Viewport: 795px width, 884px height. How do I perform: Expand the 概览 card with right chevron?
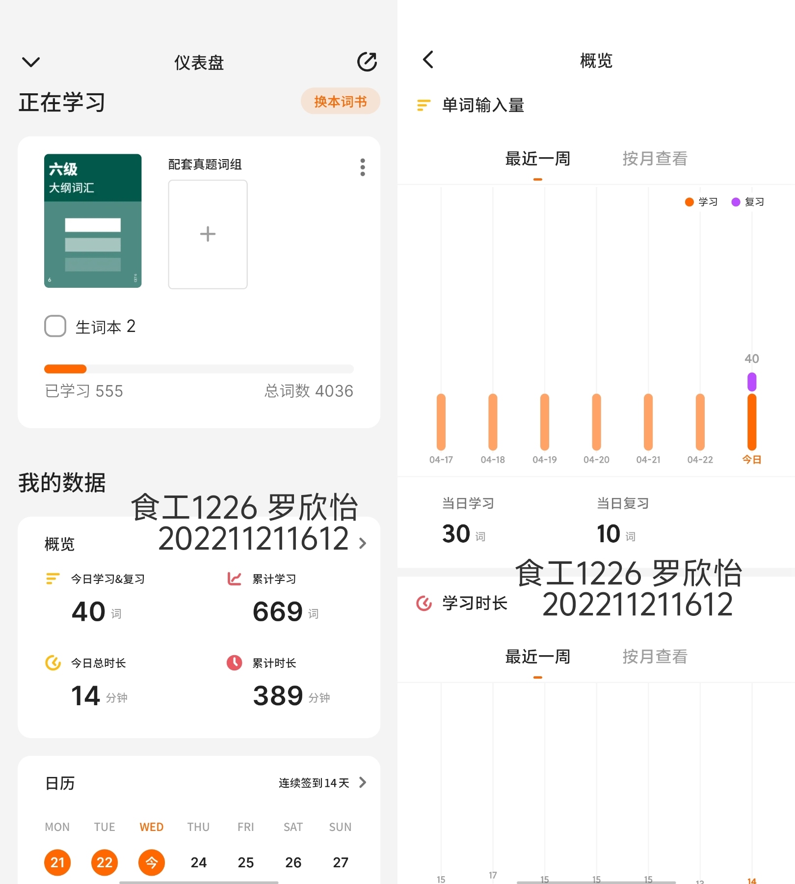point(363,543)
